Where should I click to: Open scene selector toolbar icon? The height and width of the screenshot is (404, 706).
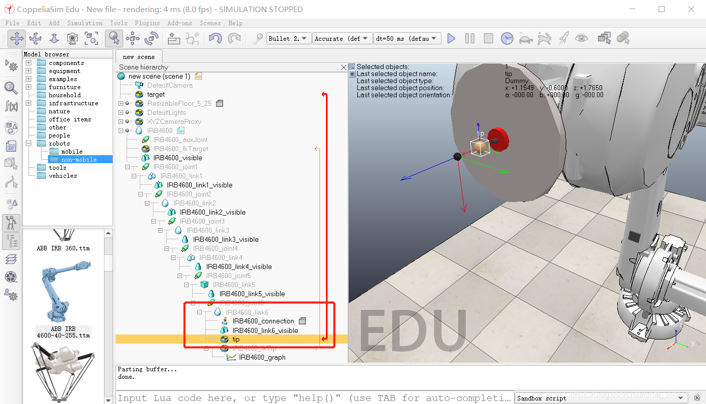pos(623,38)
